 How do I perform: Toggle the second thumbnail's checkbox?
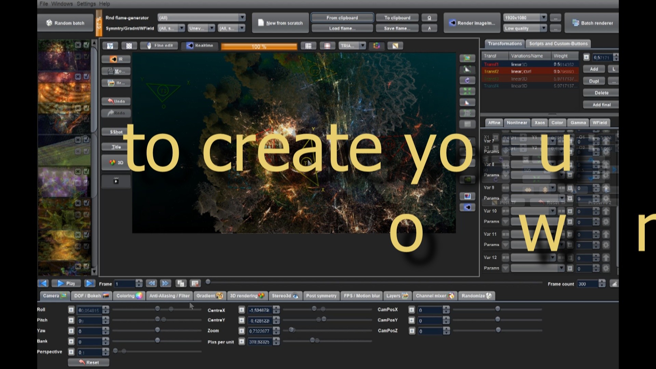point(86,77)
